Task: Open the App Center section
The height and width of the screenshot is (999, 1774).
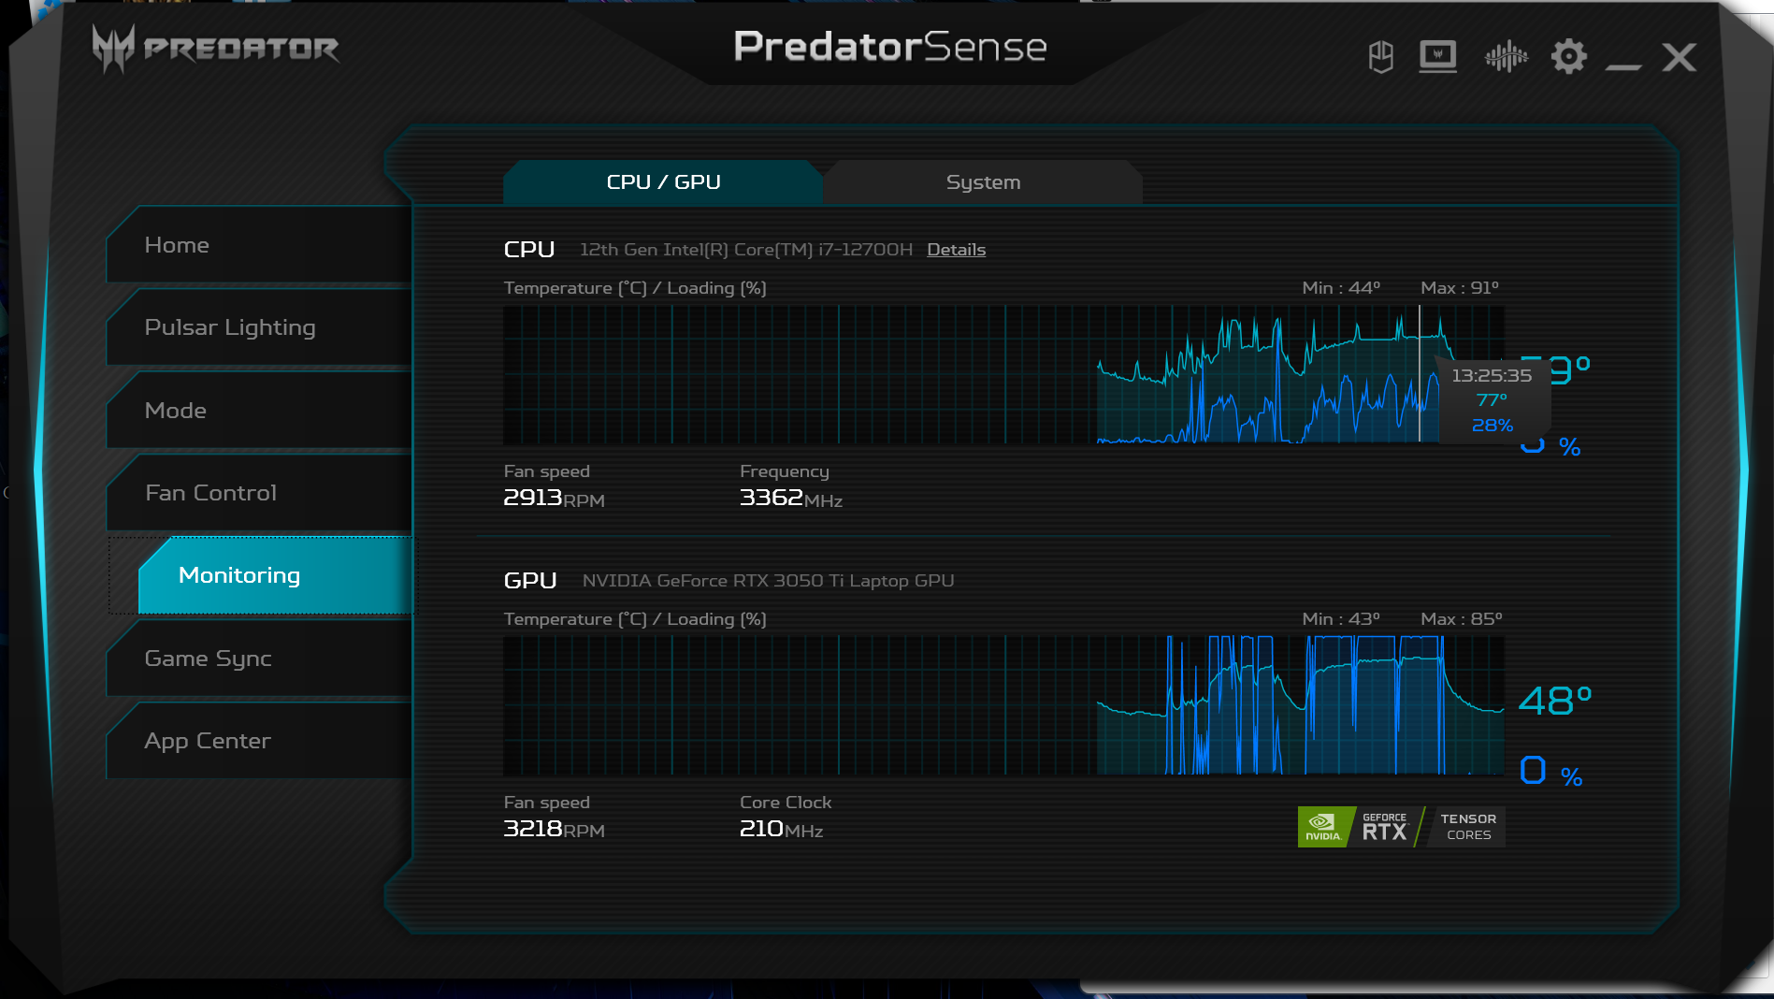Action: [x=259, y=741]
